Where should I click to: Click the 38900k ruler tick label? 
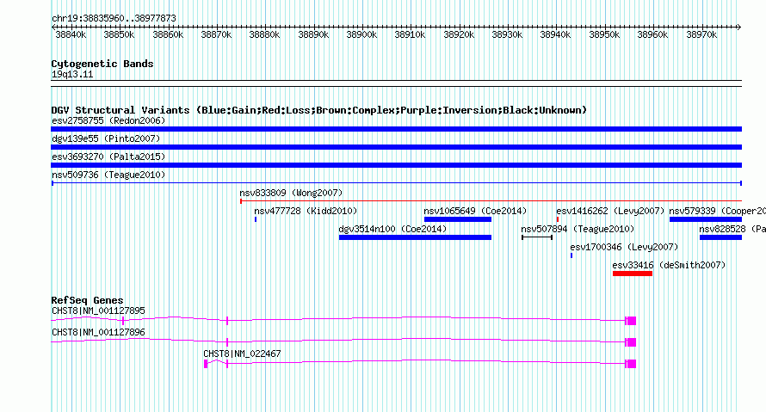click(x=361, y=34)
